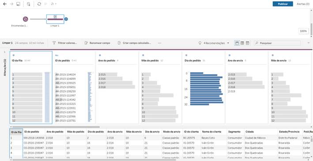Click the run flow play icon
313x161 pixels.
point(46,4)
